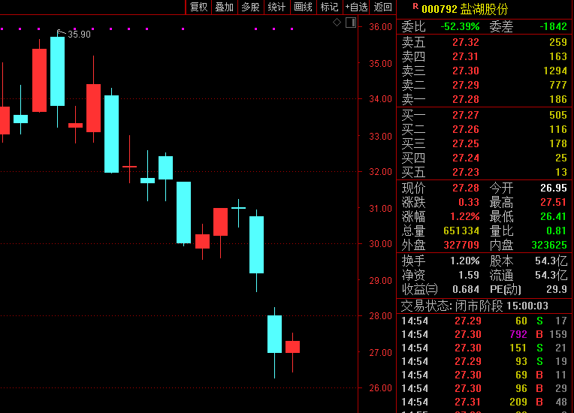Toggle the side panel layout icon
574x413 pixels.
(349, 23)
